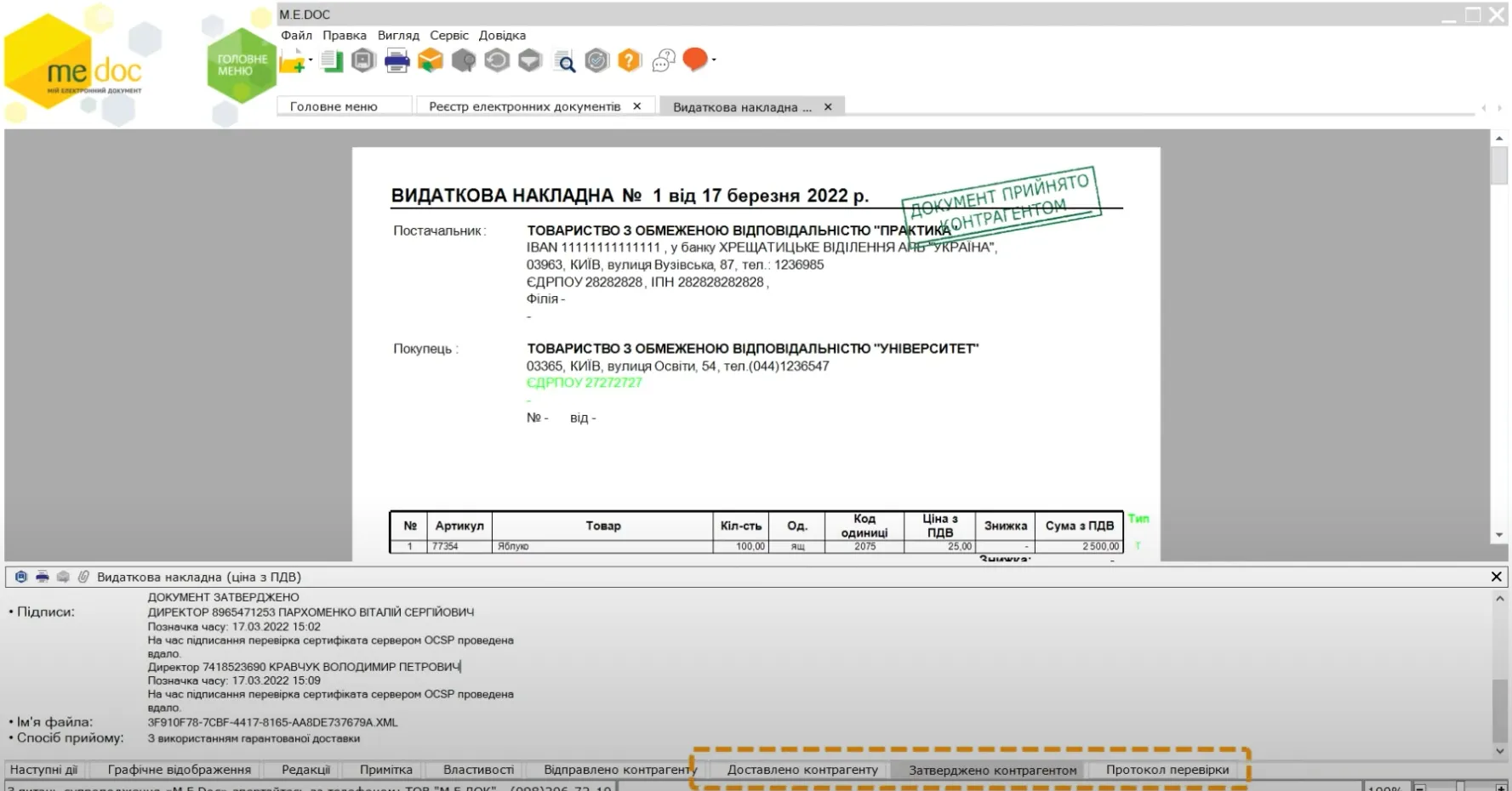Click the red speech bubble notification icon

[695, 60]
